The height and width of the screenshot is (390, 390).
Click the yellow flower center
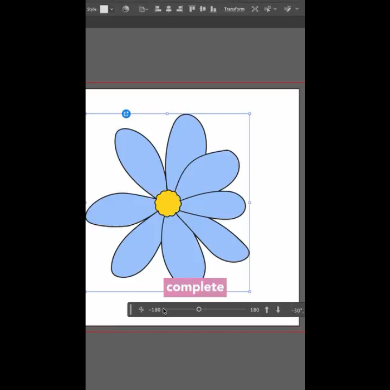click(168, 204)
